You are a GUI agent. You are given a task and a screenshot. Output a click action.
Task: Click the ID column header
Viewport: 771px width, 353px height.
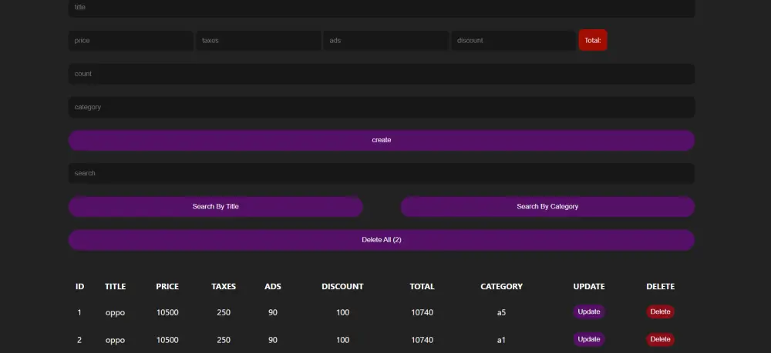tap(79, 287)
